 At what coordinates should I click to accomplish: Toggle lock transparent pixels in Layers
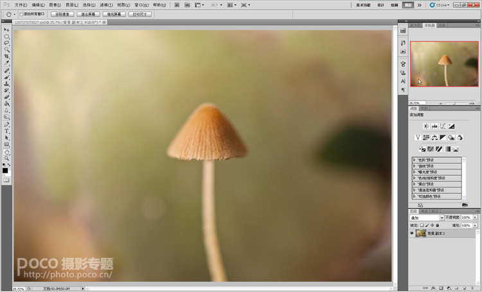(423, 225)
